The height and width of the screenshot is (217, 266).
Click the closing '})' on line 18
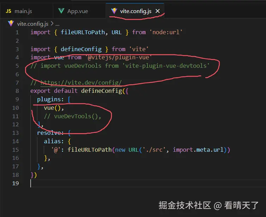click(33, 175)
